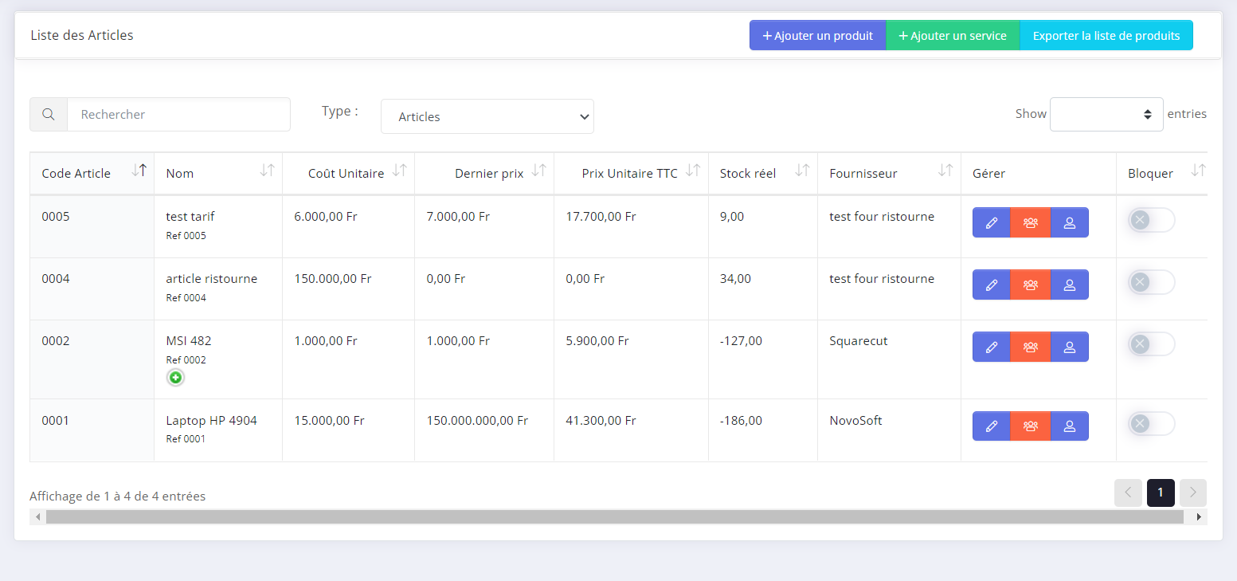Enable the Bloquer switch for Laptop HP 4904
The height and width of the screenshot is (581, 1237).
pyautogui.click(x=1150, y=423)
